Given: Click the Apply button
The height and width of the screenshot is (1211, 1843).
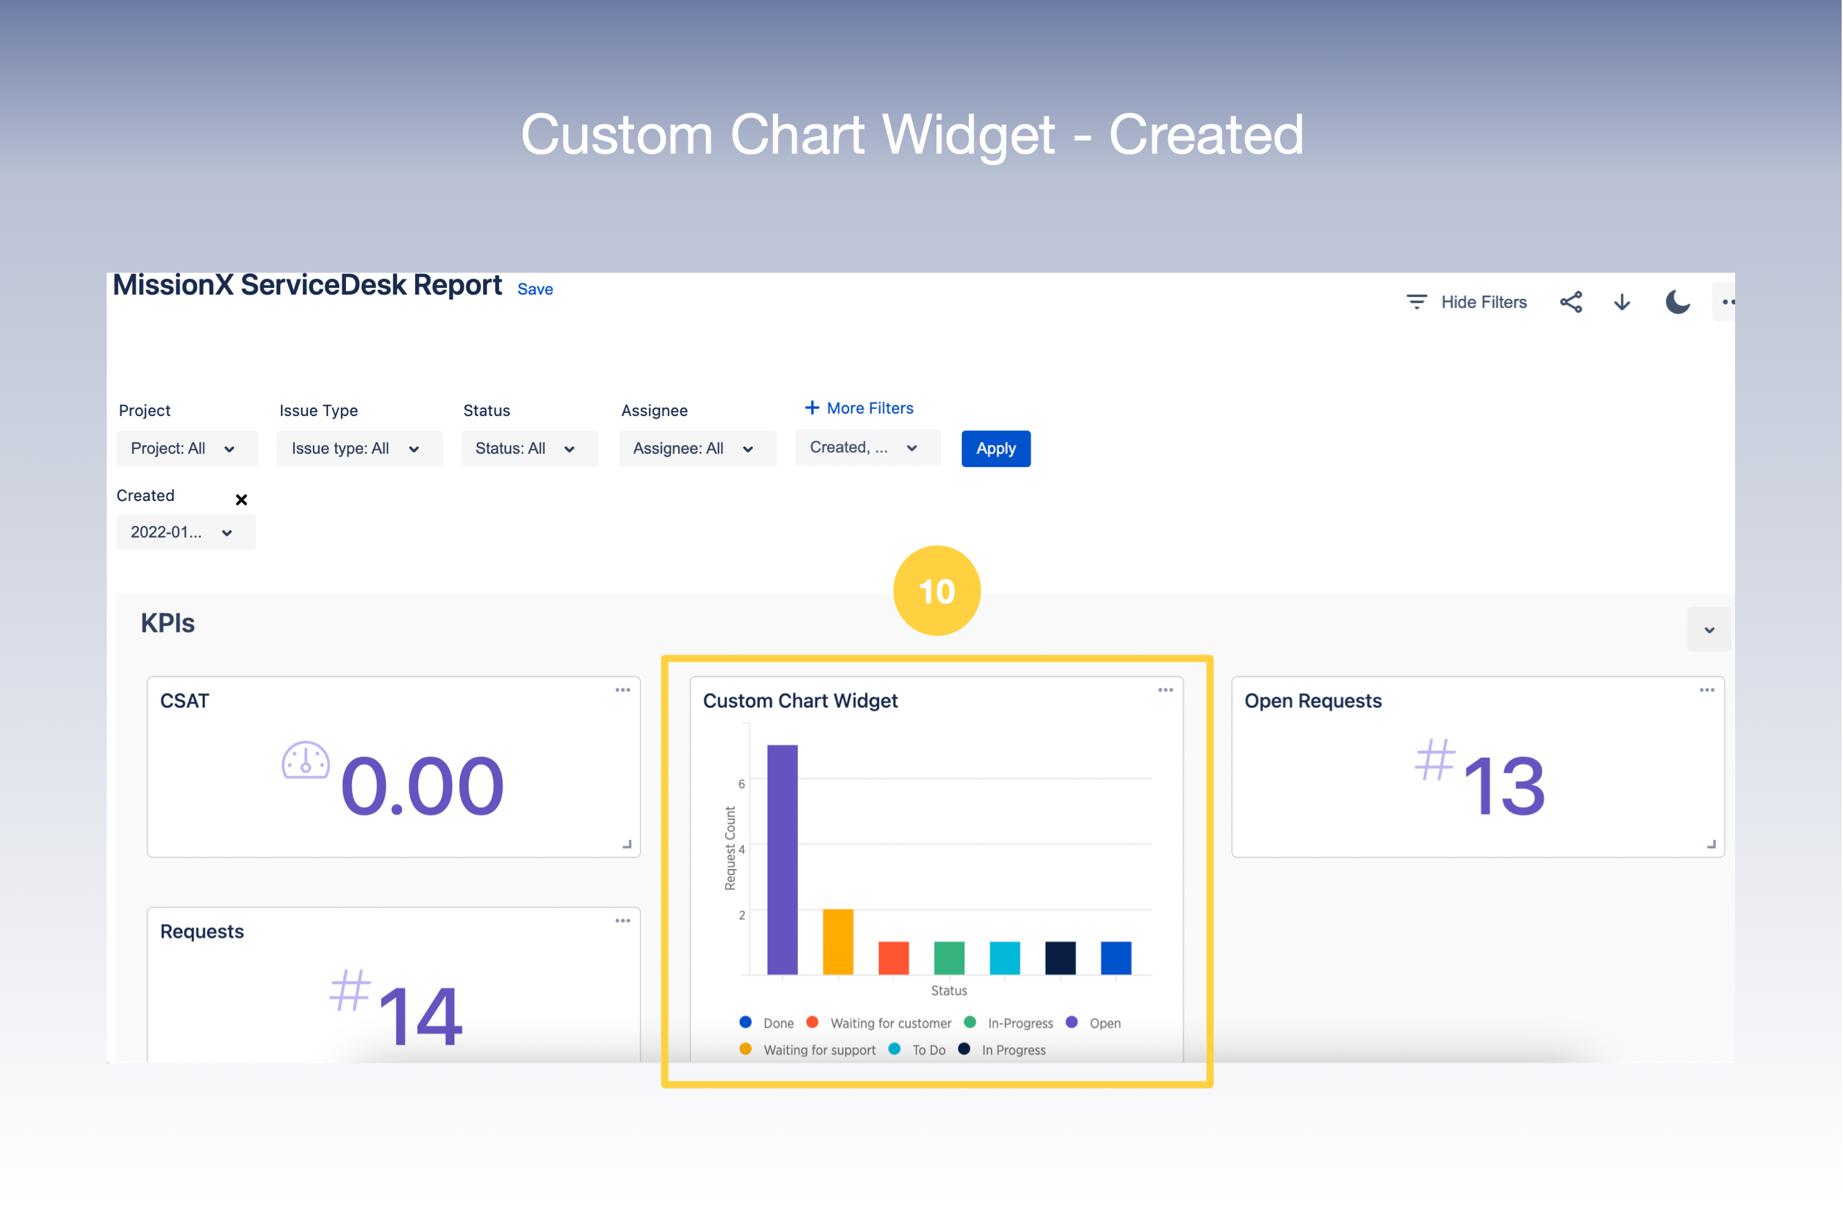Looking at the screenshot, I should (996, 448).
